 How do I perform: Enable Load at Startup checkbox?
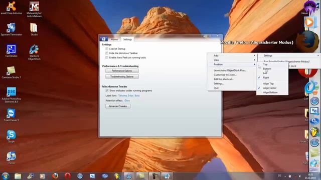coord(107,49)
